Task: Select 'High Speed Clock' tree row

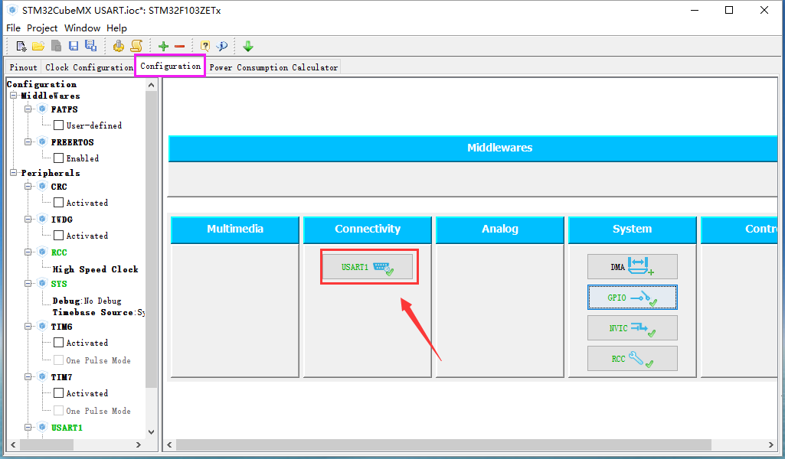Action: [95, 269]
